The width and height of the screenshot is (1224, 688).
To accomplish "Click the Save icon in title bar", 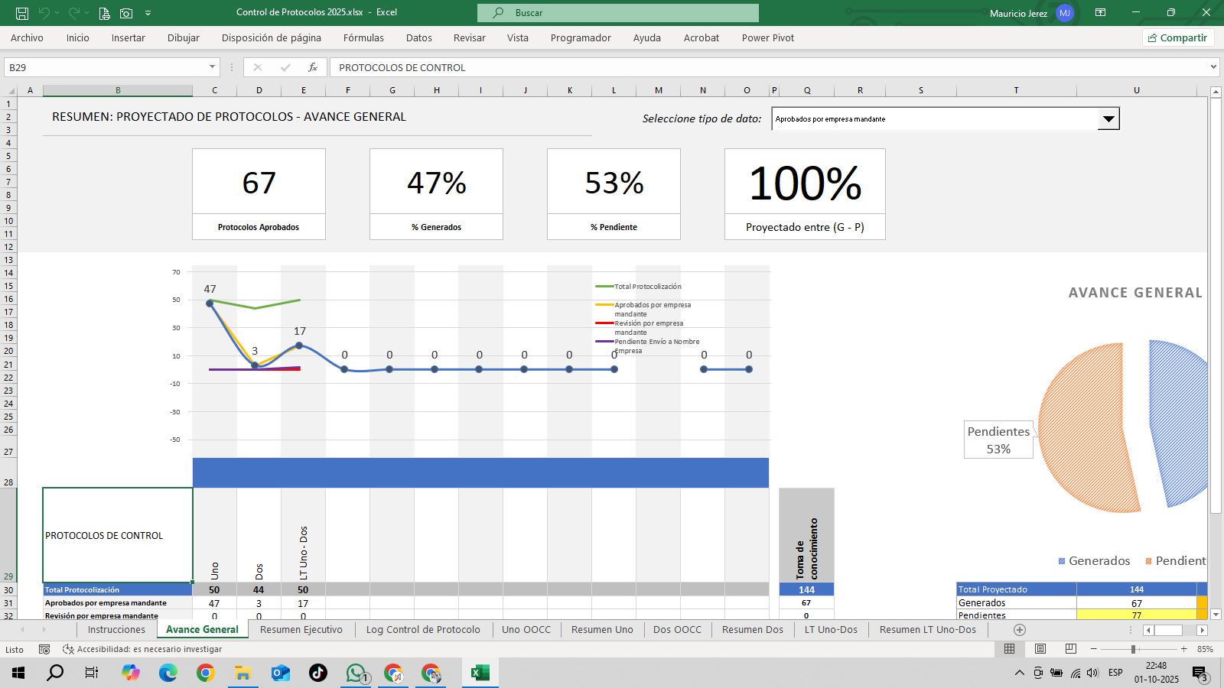I will [22, 13].
